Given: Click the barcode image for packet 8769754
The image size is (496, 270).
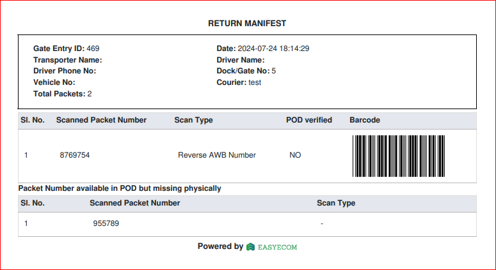Looking at the screenshot, I should coord(399,156).
